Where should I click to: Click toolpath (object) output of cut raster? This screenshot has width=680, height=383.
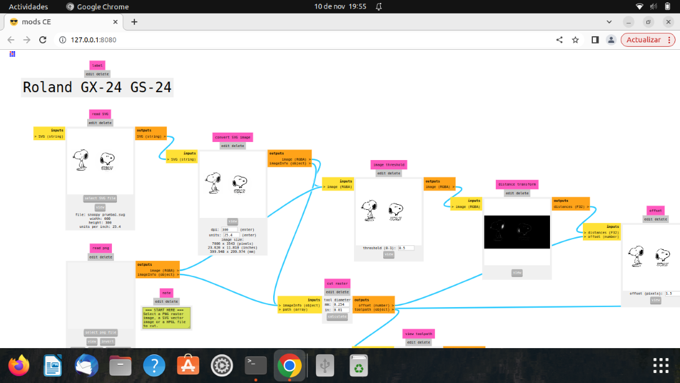point(375,310)
